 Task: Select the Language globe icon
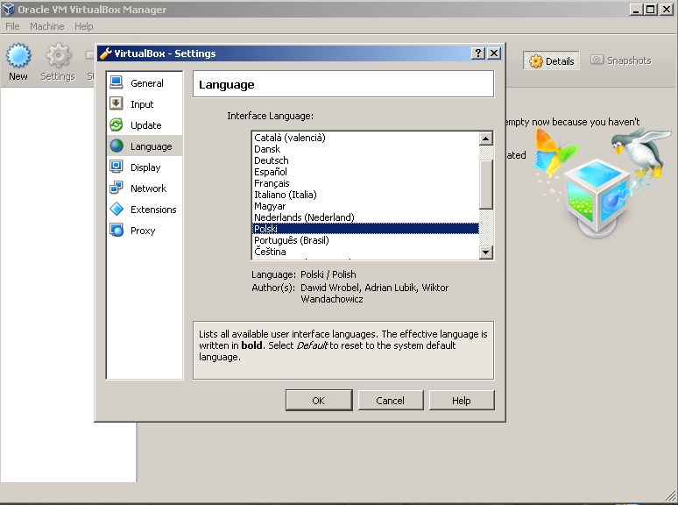(x=116, y=146)
